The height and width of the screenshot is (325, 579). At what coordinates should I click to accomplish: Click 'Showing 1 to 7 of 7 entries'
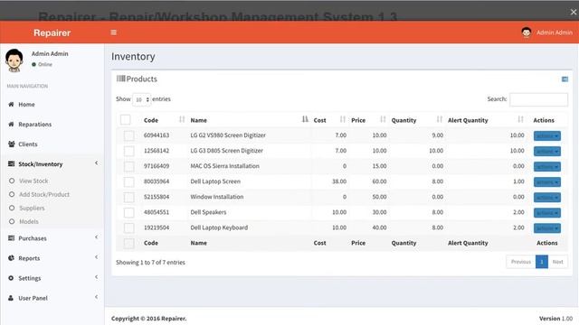tap(150, 263)
